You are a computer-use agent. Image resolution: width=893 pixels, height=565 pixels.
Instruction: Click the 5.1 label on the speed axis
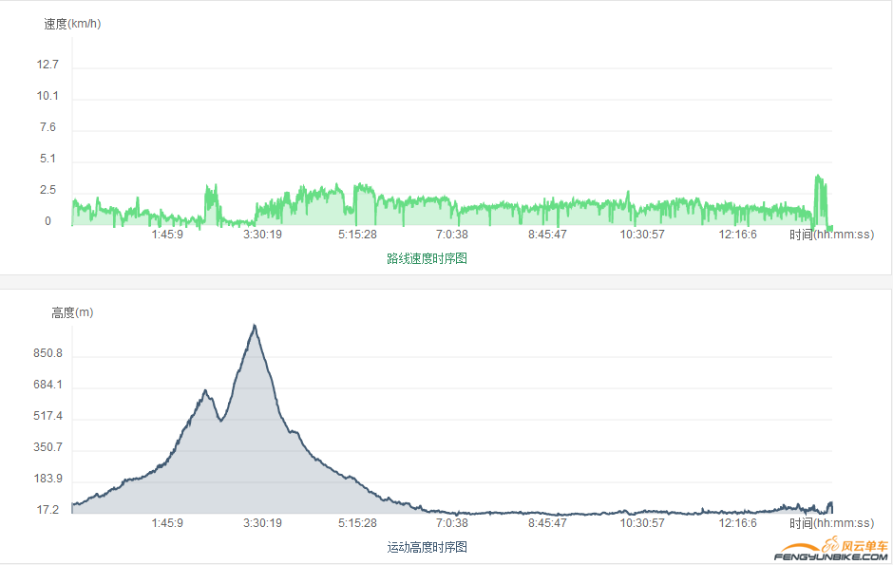[47, 159]
